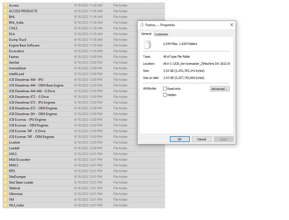The width and height of the screenshot is (289, 220).
Task: Click the Access folder icon
Action: coord(6,5)
